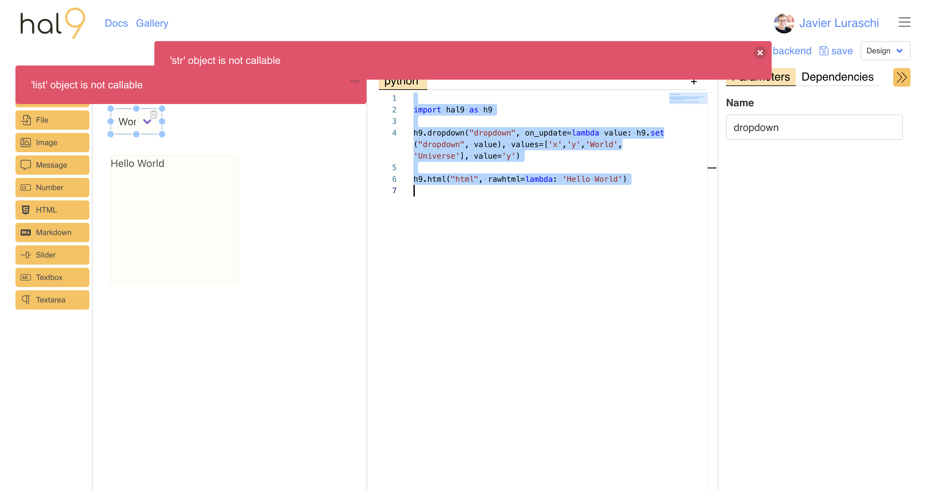Click the Name input field
This screenshot has width=926, height=490.
tap(814, 127)
